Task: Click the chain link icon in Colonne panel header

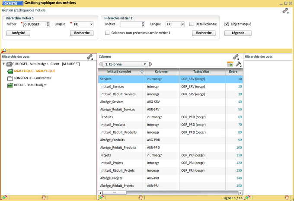Action: 236,57
